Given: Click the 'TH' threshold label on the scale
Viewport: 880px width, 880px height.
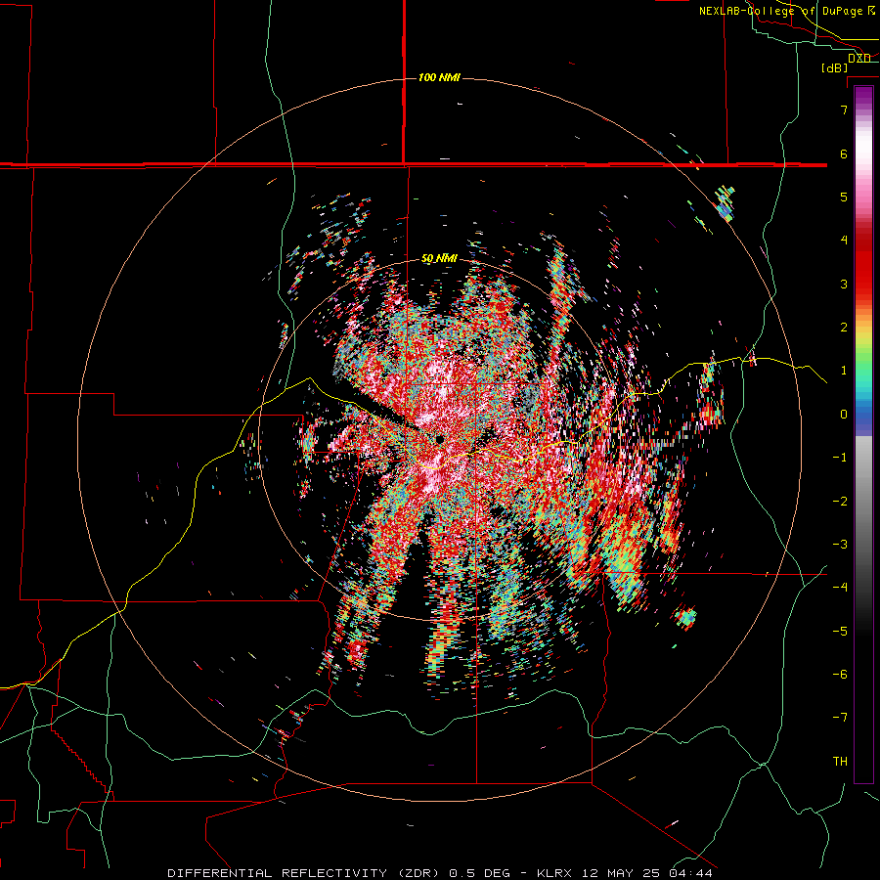Looking at the screenshot, I should coord(840,762).
